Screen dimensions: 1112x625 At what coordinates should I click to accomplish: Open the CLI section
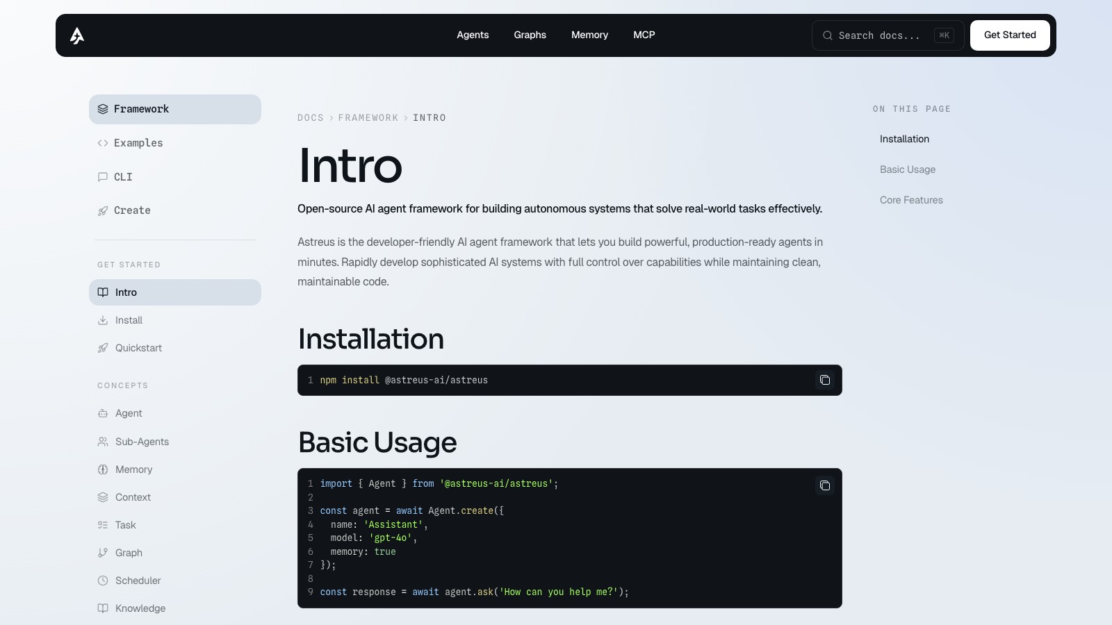click(175, 177)
